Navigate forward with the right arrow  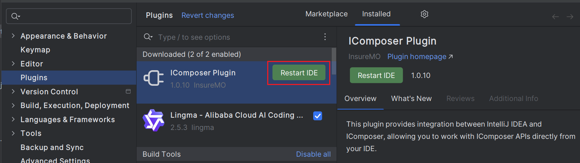[x=570, y=17]
